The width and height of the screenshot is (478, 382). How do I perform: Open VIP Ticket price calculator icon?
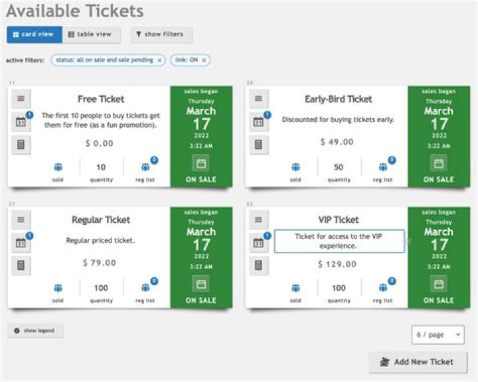click(258, 265)
